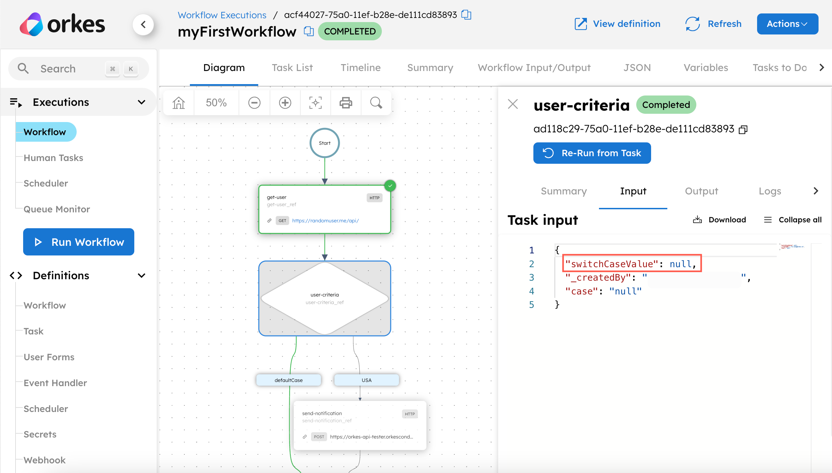Click the Run Workflow button
832x473 pixels.
[x=79, y=242]
